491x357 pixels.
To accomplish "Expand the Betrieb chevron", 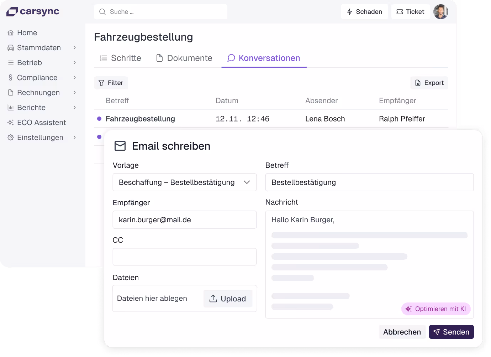I will click(75, 63).
